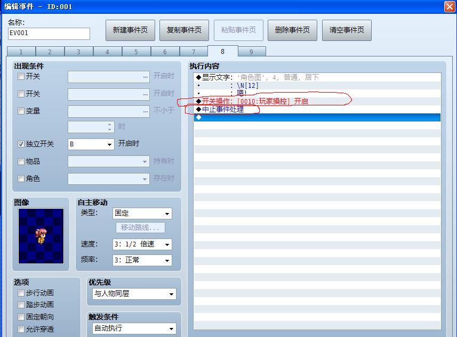
Task: Click the 变量 selection field ellipsis
Action: click(146, 112)
